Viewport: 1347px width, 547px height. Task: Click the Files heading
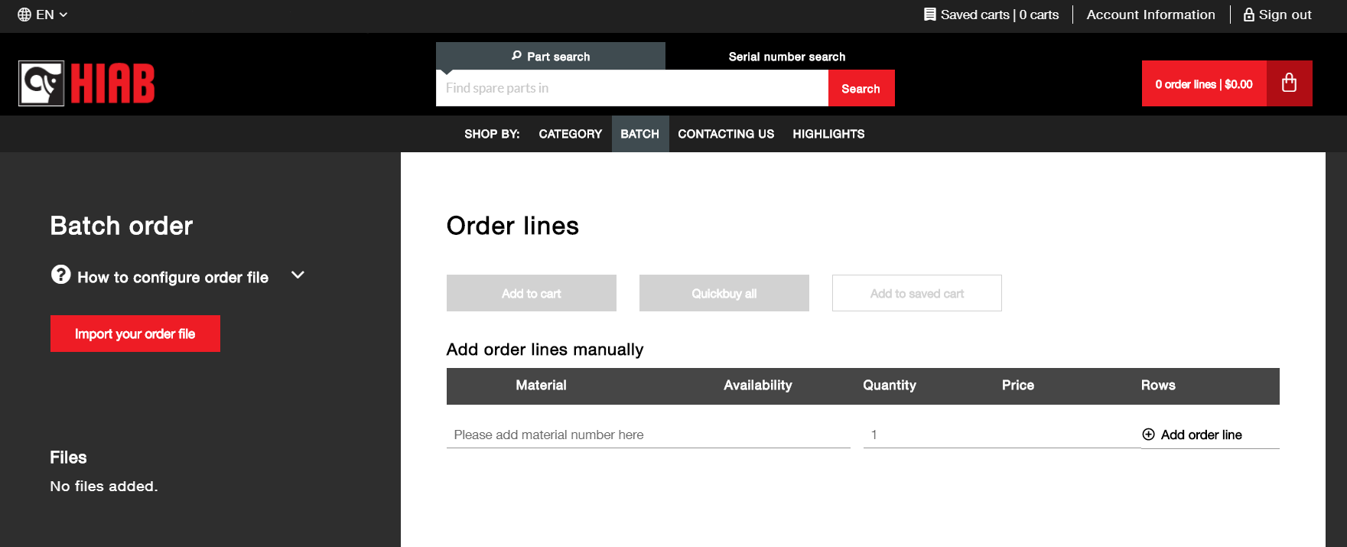pos(68,457)
